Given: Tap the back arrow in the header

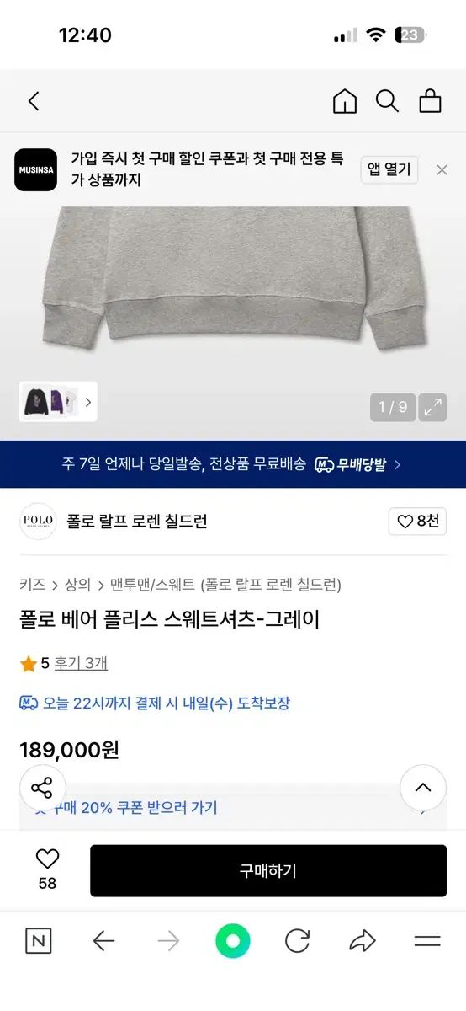Looking at the screenshot, I should point(34,101).
